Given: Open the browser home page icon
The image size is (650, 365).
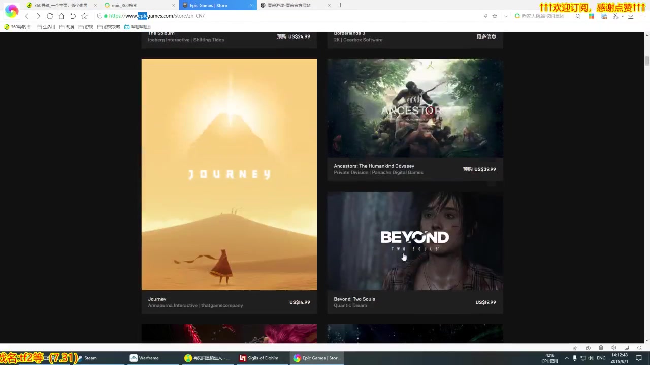Looking at the screenshot, I should pyautogui.click(x=61, y=16).
